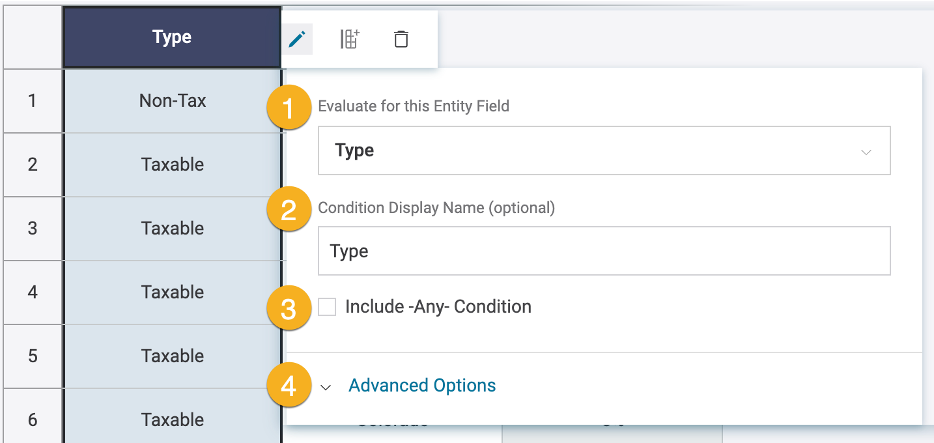Viewport: 934px width, 443px height.
Task: Enable the Include -Any- Condition checkbox
Action: pyautogui.click(x=327, y=307)
